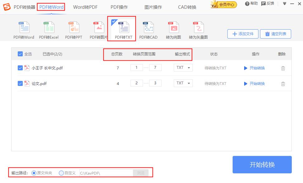The width and height of the screenshot is (303, 183).
Task: Click file name 论文.pdf
Action: (39, 84)
